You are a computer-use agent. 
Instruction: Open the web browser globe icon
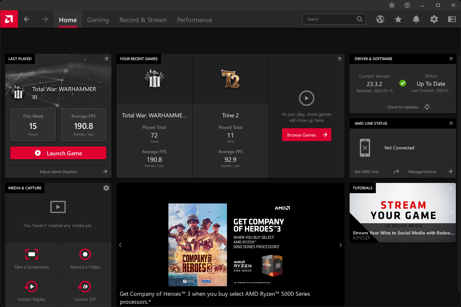pos(380,19)
